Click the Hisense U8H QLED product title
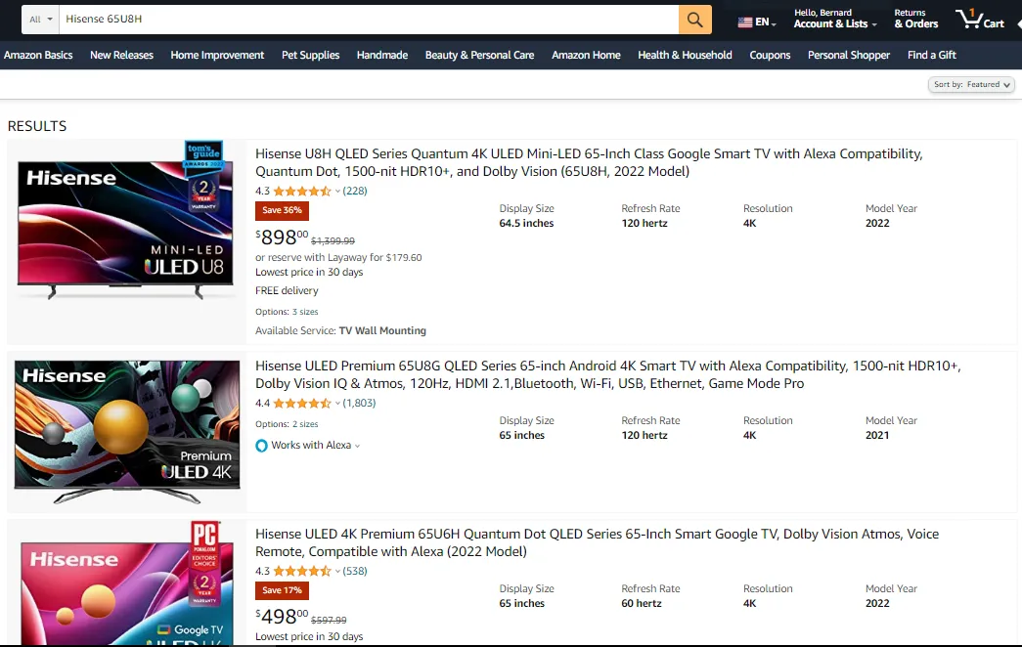Viewport: 1022px width, 647px height. (x=589, y=162)
